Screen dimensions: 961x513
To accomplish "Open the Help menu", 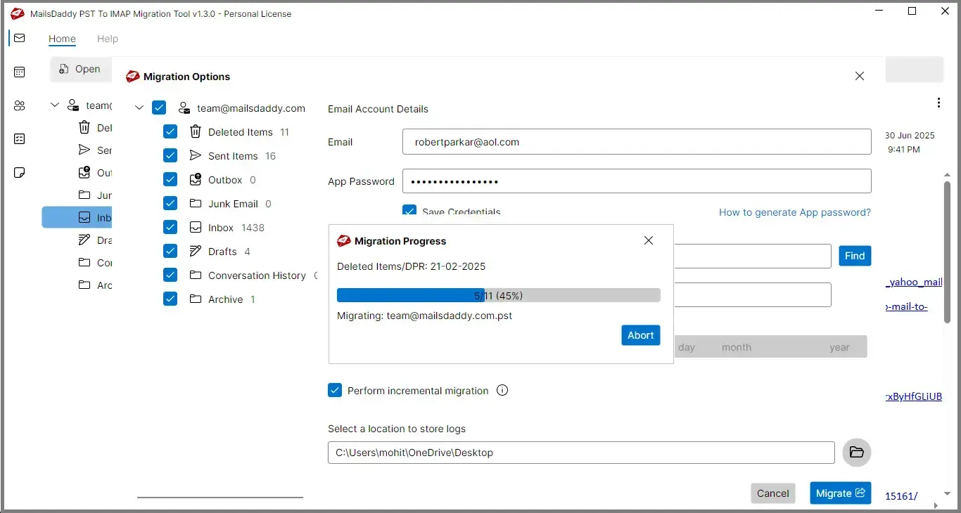I will coord(108,39).
